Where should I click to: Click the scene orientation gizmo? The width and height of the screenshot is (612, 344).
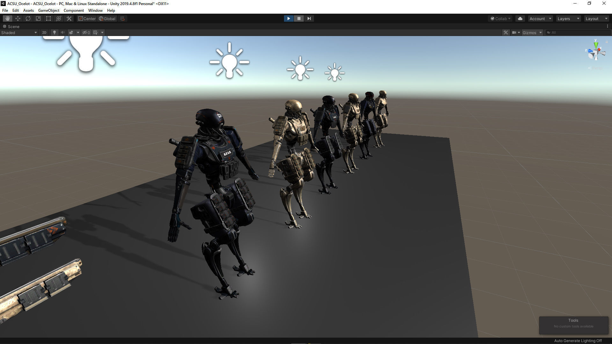click(595, 53)
